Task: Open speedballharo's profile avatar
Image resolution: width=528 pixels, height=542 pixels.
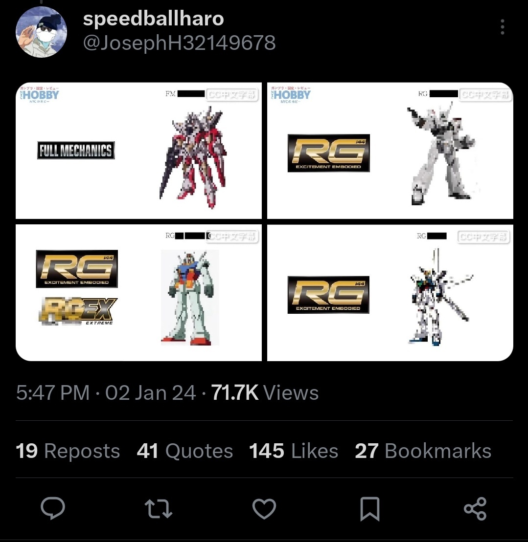Action: point(41,32)
